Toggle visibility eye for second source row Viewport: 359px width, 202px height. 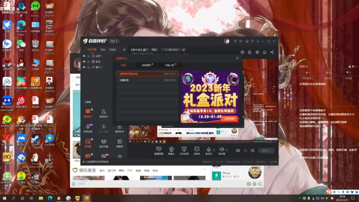[84, 61]
